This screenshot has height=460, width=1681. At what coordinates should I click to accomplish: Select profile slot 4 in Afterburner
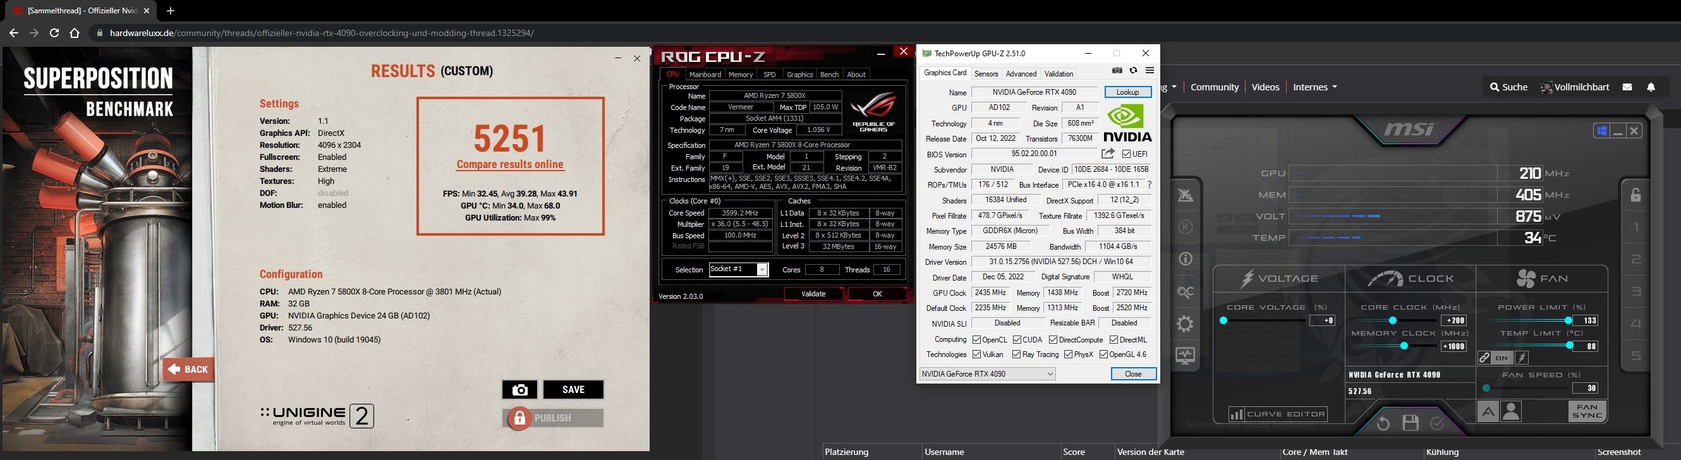point(1636,323)
